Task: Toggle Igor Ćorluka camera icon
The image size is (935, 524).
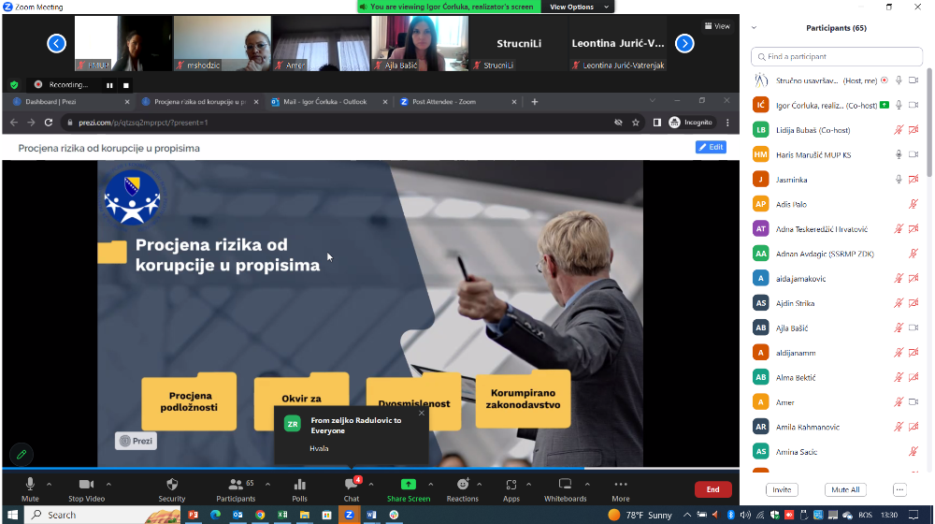Action: [x=913, y=105]
